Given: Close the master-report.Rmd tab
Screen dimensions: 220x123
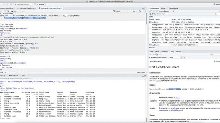Looking at the screenshot, I should point(14,8).
